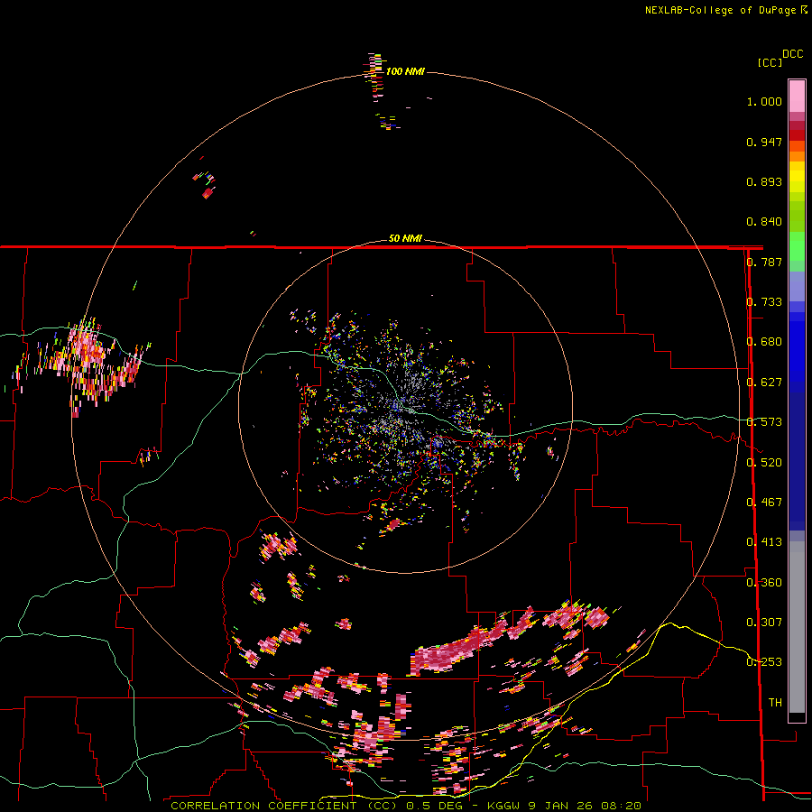Click the 0.360 scale value
Image resolution: width=812 pixels, height=812 pixels.
click(764, 583)
